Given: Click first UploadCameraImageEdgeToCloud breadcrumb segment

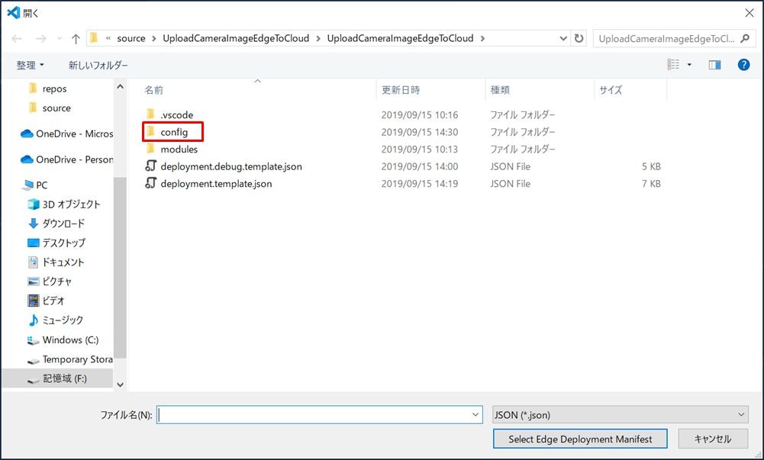Looking at the screenshot, I should [236, 38].
